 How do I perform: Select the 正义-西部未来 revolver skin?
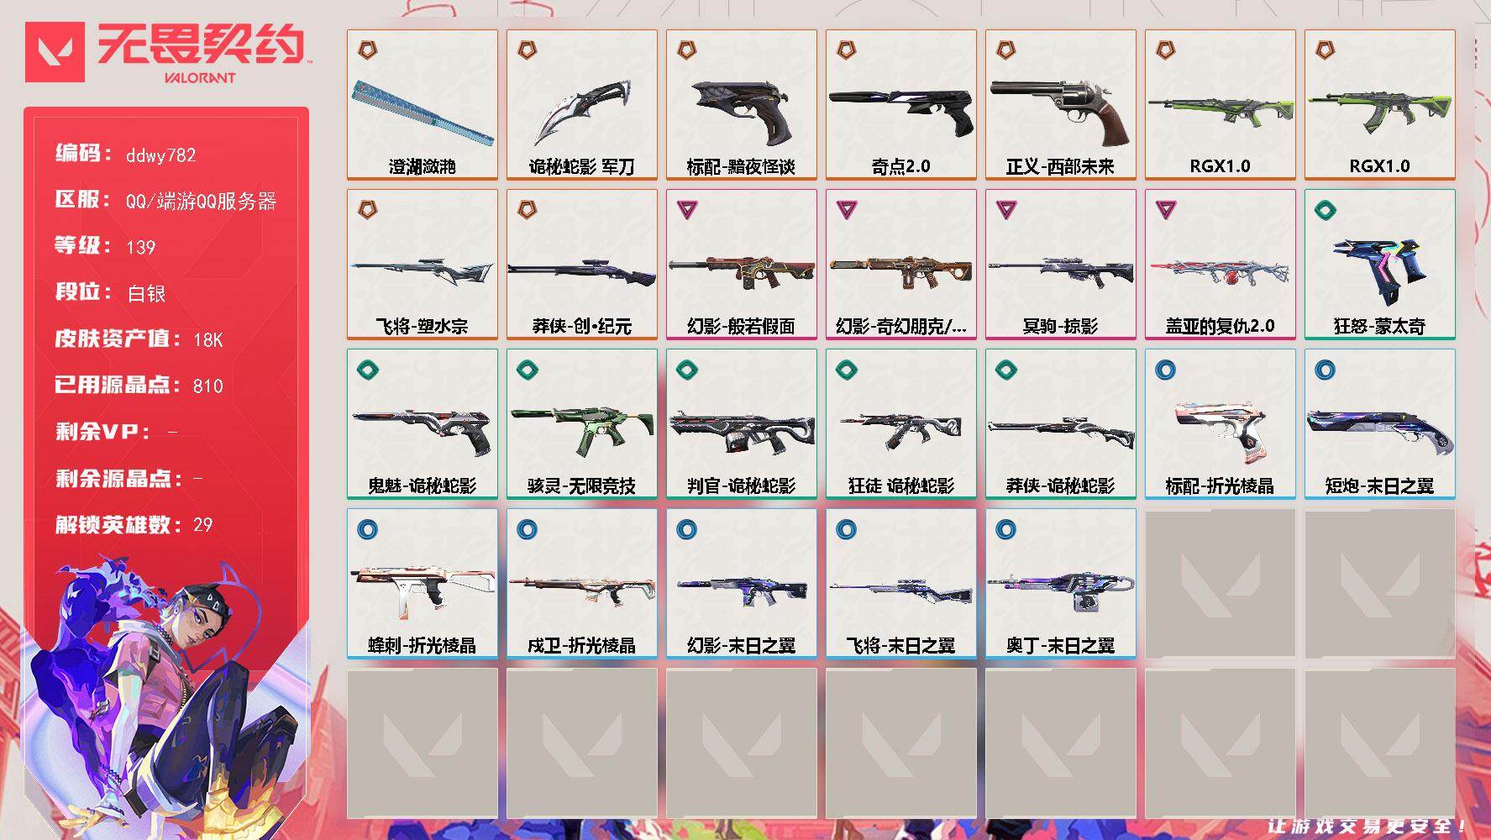pos(1061,105)
